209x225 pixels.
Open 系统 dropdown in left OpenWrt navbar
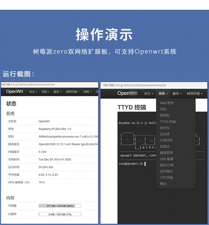45,92
